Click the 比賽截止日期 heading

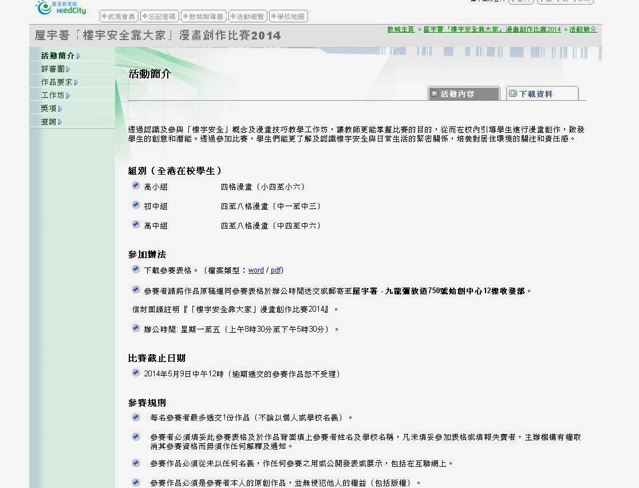(x=157, y=359)
